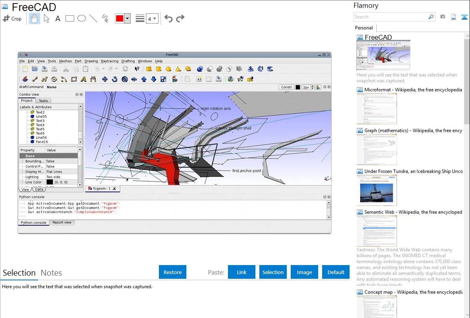Select the Draft text A tool
Screen dimensions: 470x318
[83, 79]
